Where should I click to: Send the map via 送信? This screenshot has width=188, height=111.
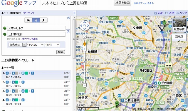pyautogui.click(x=170, y=13)
